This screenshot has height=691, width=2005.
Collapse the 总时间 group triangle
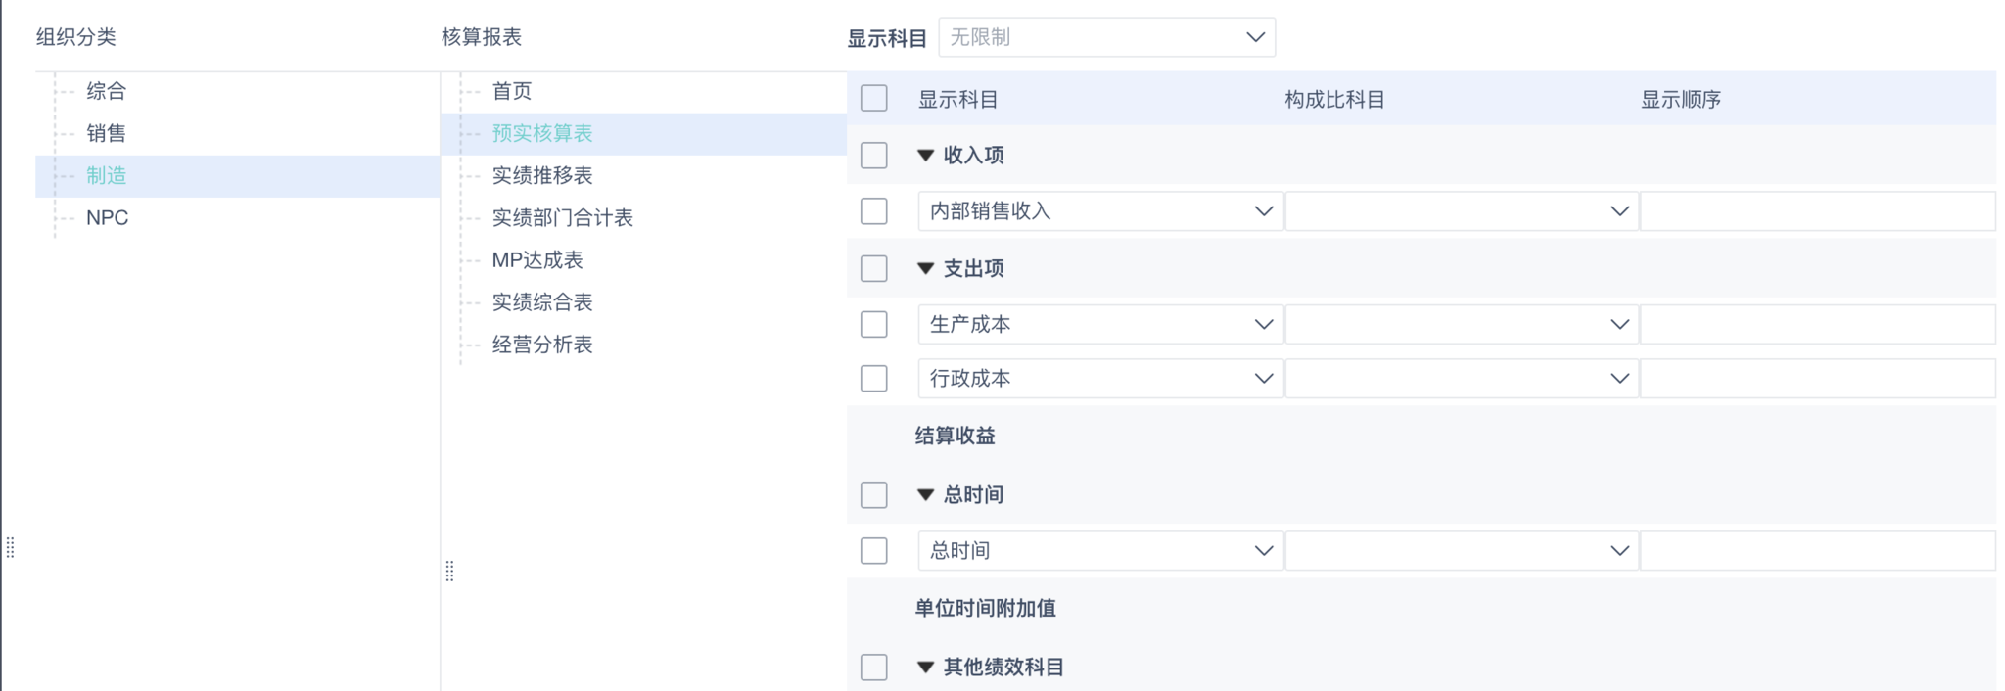point(925,494)
